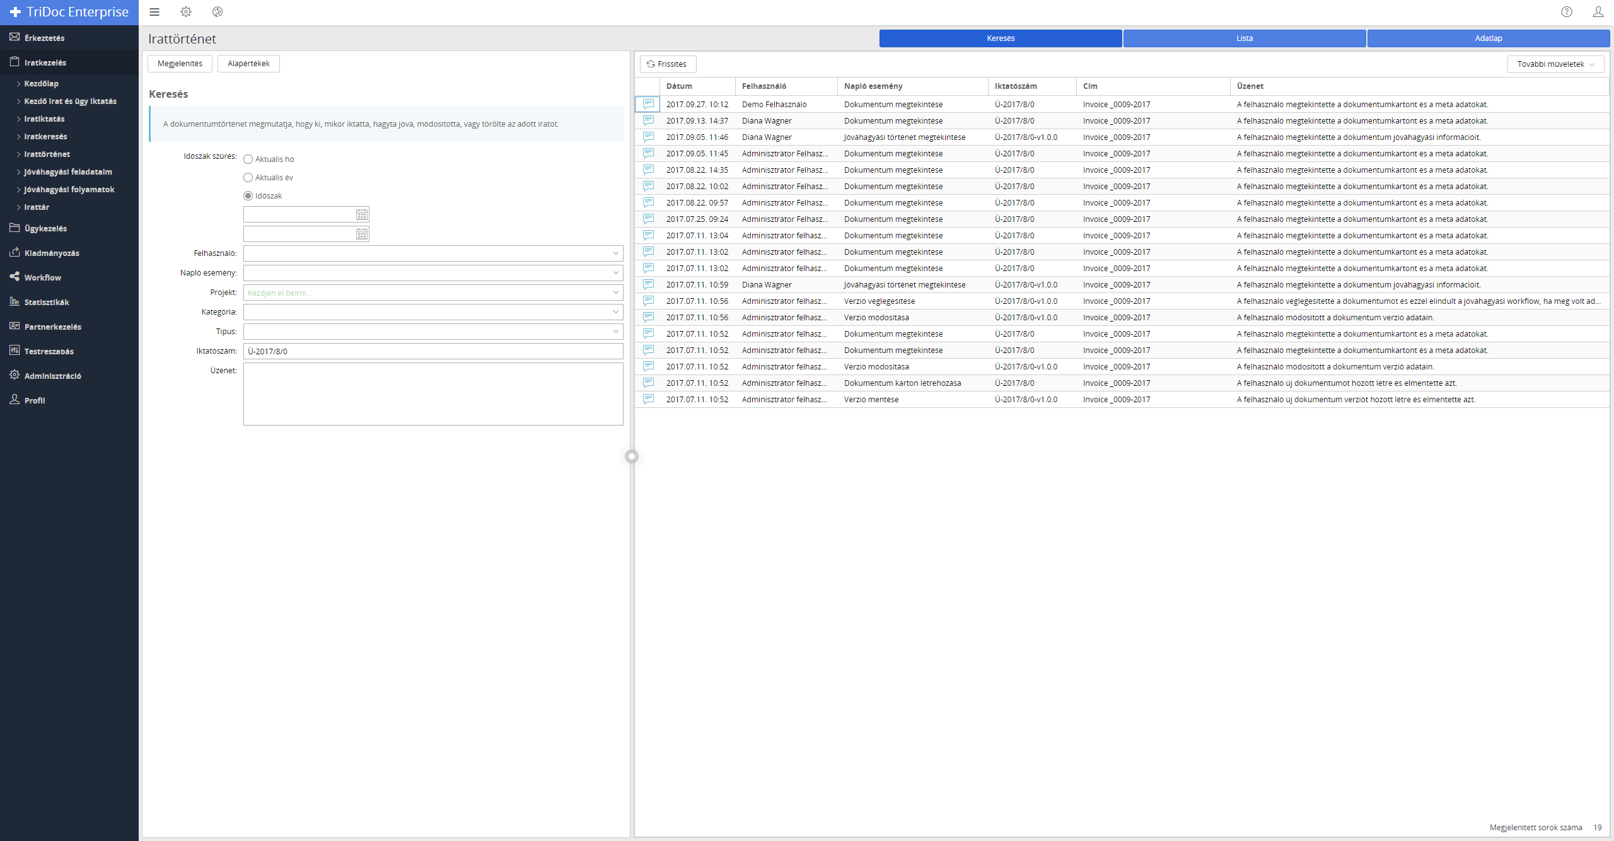Switch to the Adatlap tab
Viewport: 1614px width, 841px height.
point(1488,38)
